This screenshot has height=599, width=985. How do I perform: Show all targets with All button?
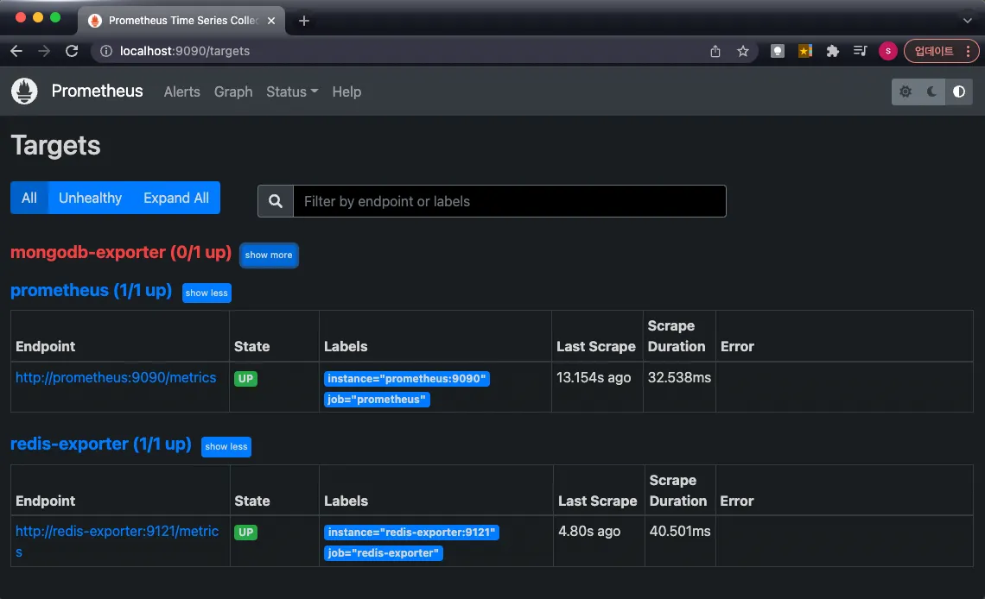point(29,198)
